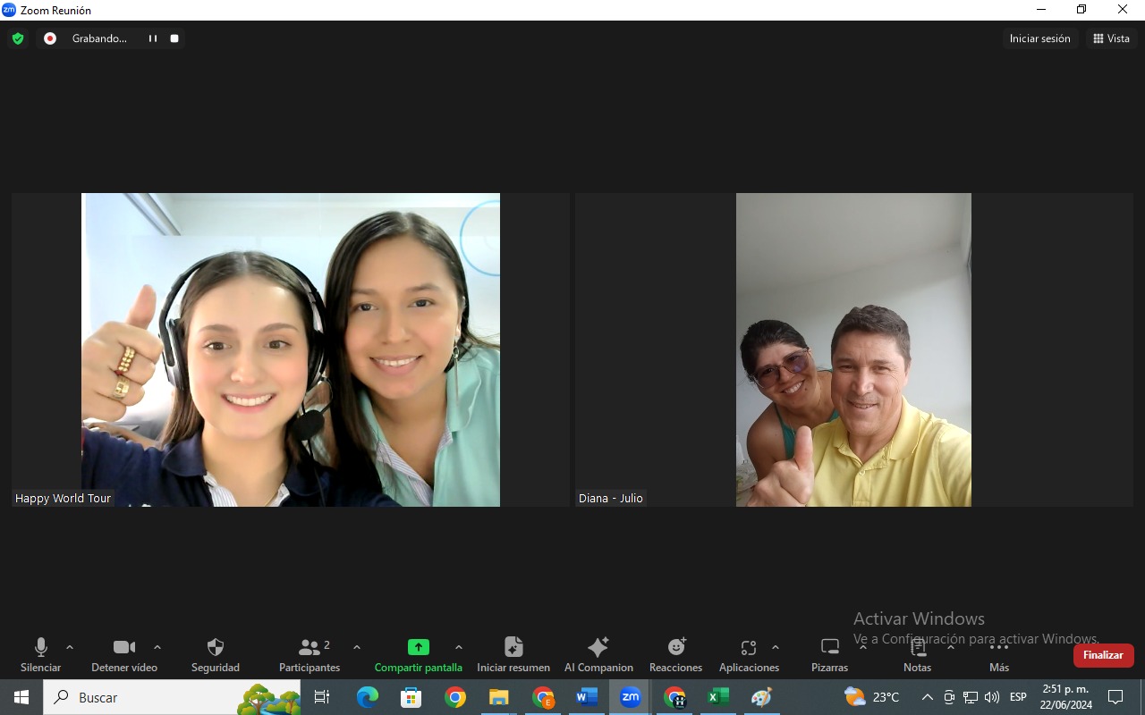The image size is (1145, 715).
Task: Expand the Pizarras options arrow
Action: coord(863,647)
